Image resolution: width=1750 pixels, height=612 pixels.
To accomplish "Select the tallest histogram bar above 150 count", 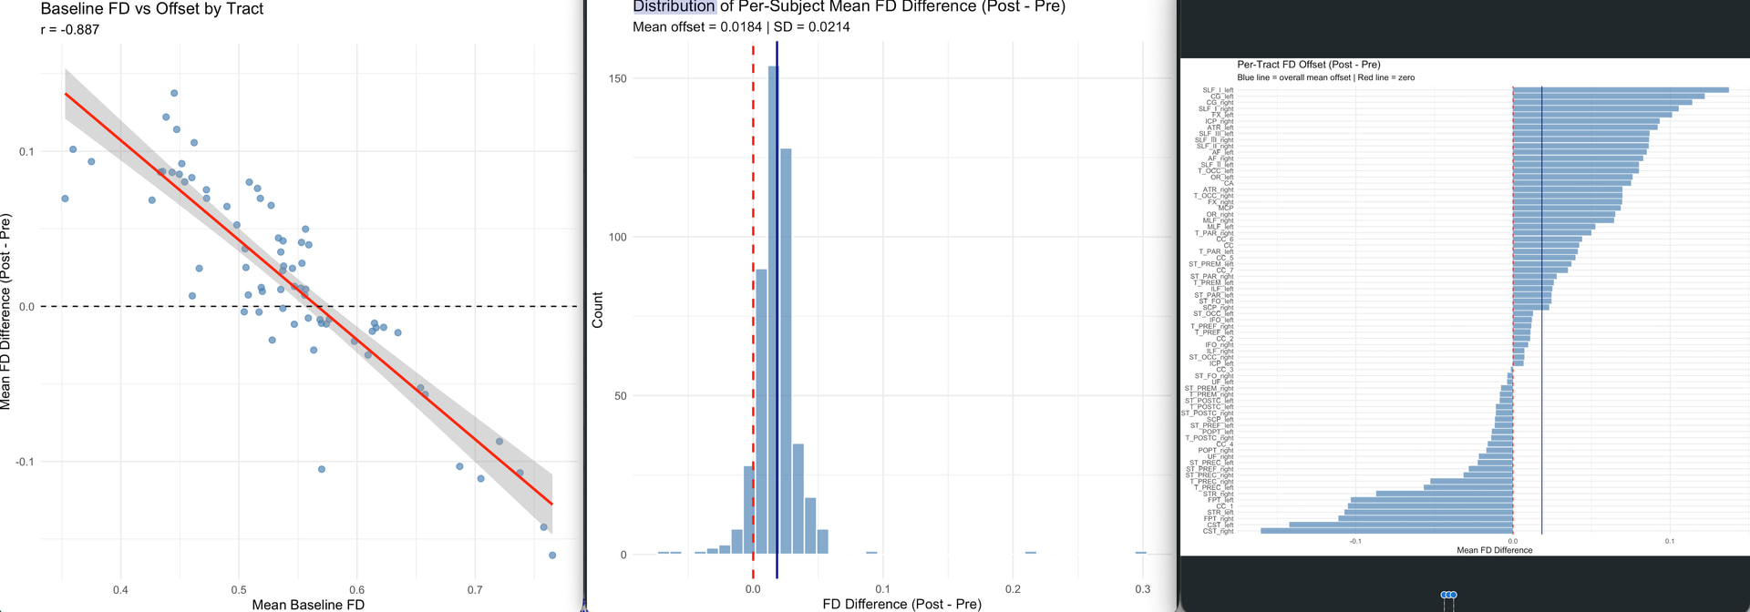I will (773, 310).
